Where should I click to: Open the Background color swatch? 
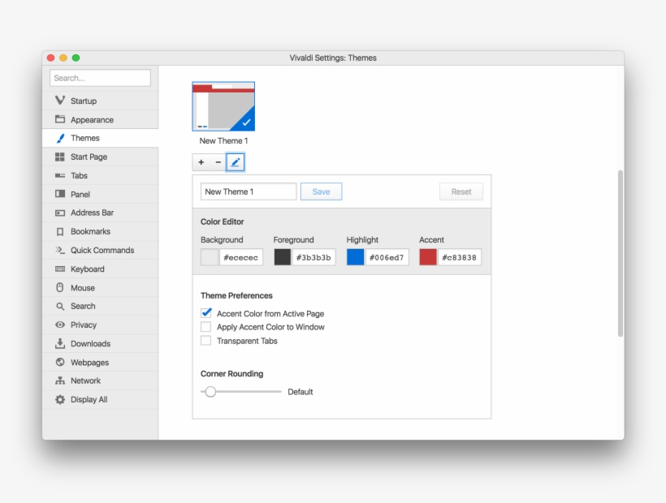tap(210, 257)
